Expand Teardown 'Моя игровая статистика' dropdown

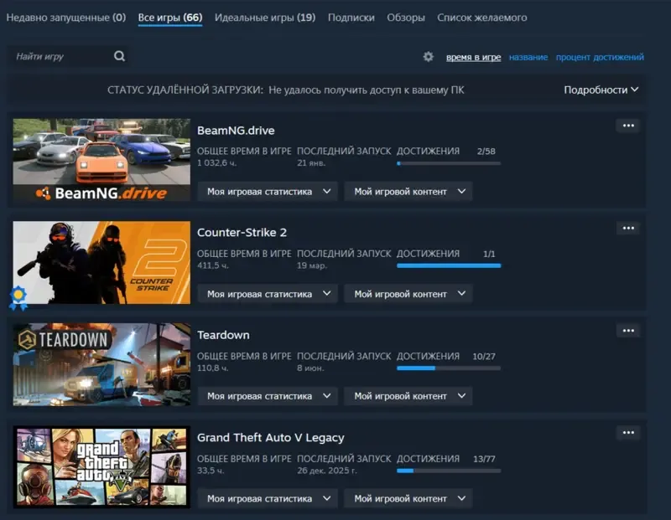[x=268, y=396]
